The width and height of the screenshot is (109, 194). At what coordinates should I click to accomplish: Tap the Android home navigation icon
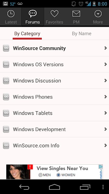click(x=54, y=187)
